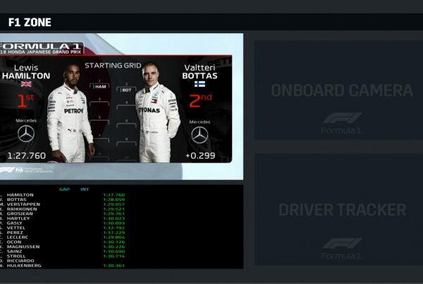423x284 pixels.
Task: Click lap time 1:30.490 in timing list
Action: pyautogui.click(x=114, y=252)
